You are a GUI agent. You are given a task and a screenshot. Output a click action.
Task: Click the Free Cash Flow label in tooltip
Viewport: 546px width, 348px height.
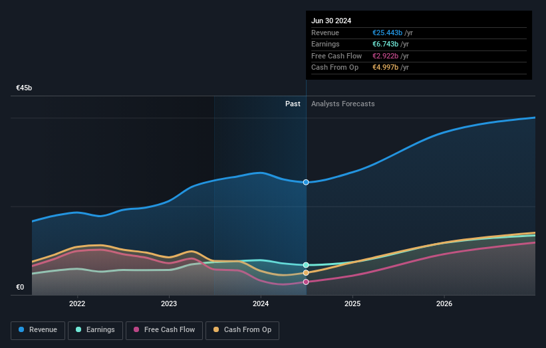pos(337,56)
